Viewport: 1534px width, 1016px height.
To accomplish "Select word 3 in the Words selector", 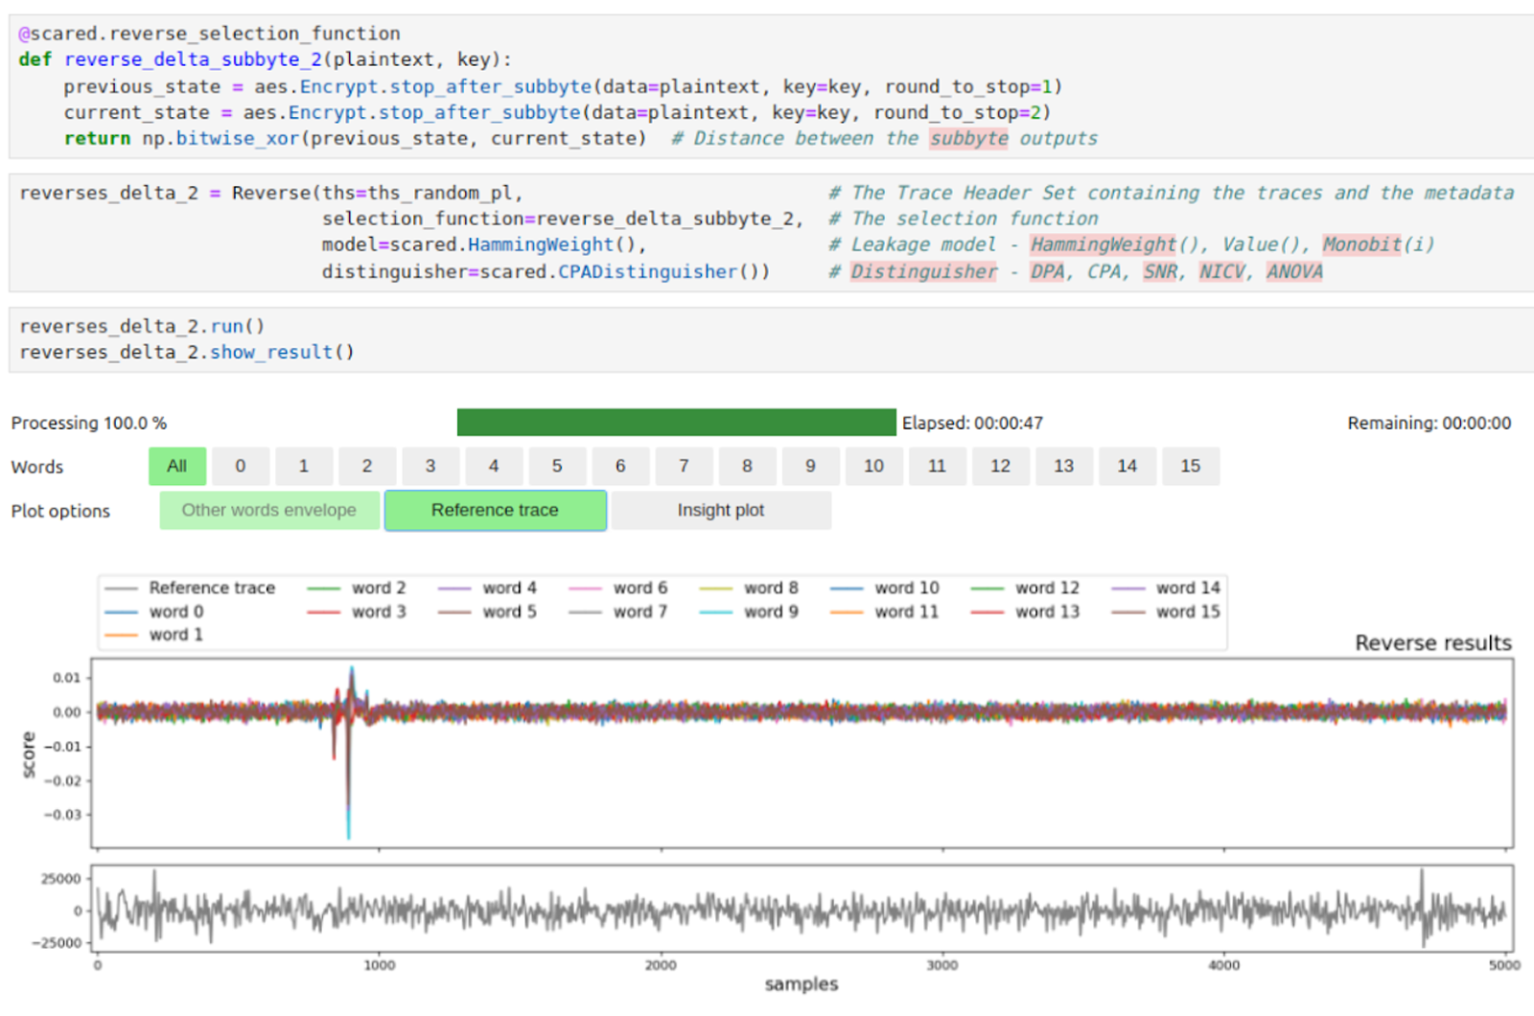I will tap(430, 467).
